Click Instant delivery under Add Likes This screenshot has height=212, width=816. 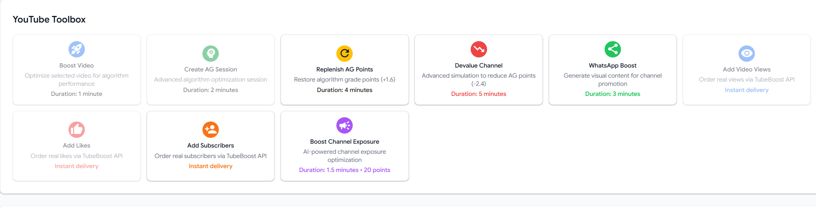(x=77, y=166)
